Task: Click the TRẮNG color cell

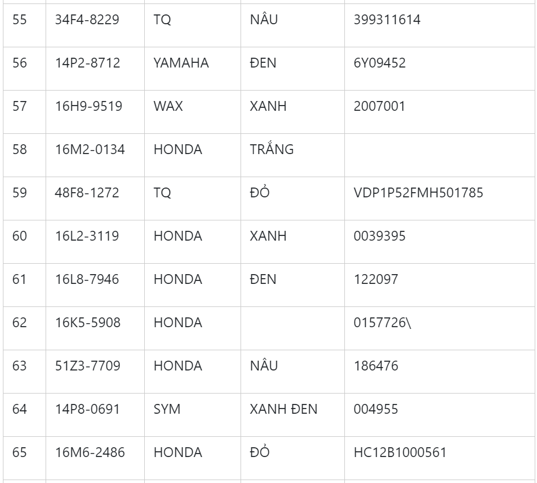Action: pyautogui.click(x=272, y=149)
